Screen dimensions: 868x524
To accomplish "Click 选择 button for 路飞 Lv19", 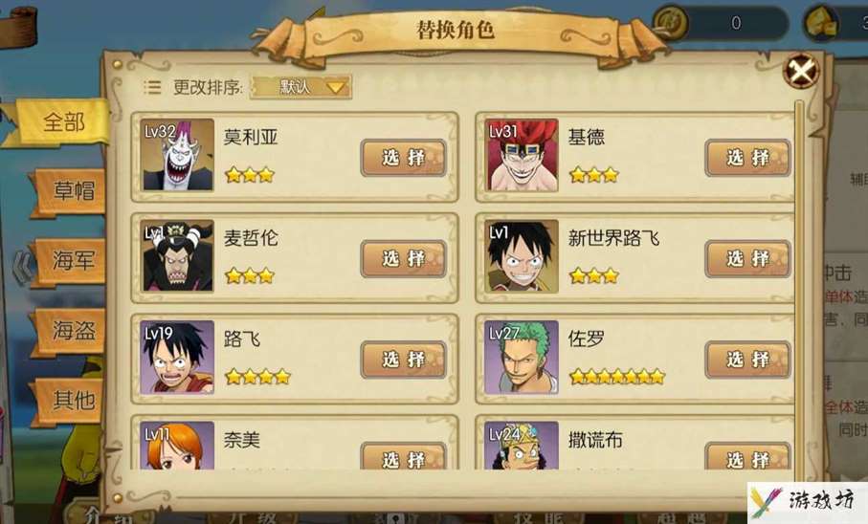I will (404, 360).
